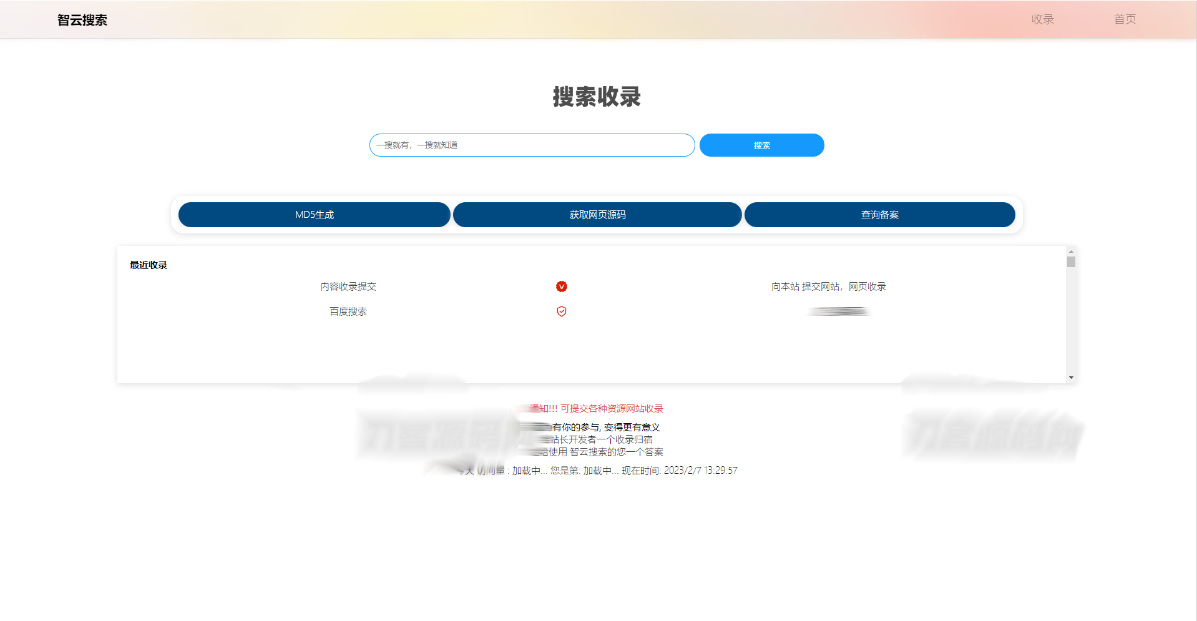Click the 内容收录提交 entry
The height and width of the screenshot is (621, 1197).
(x=348, y=286)
